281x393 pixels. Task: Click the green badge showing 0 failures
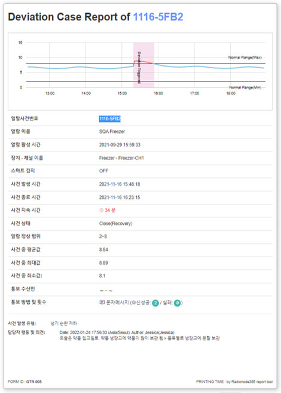177,303
